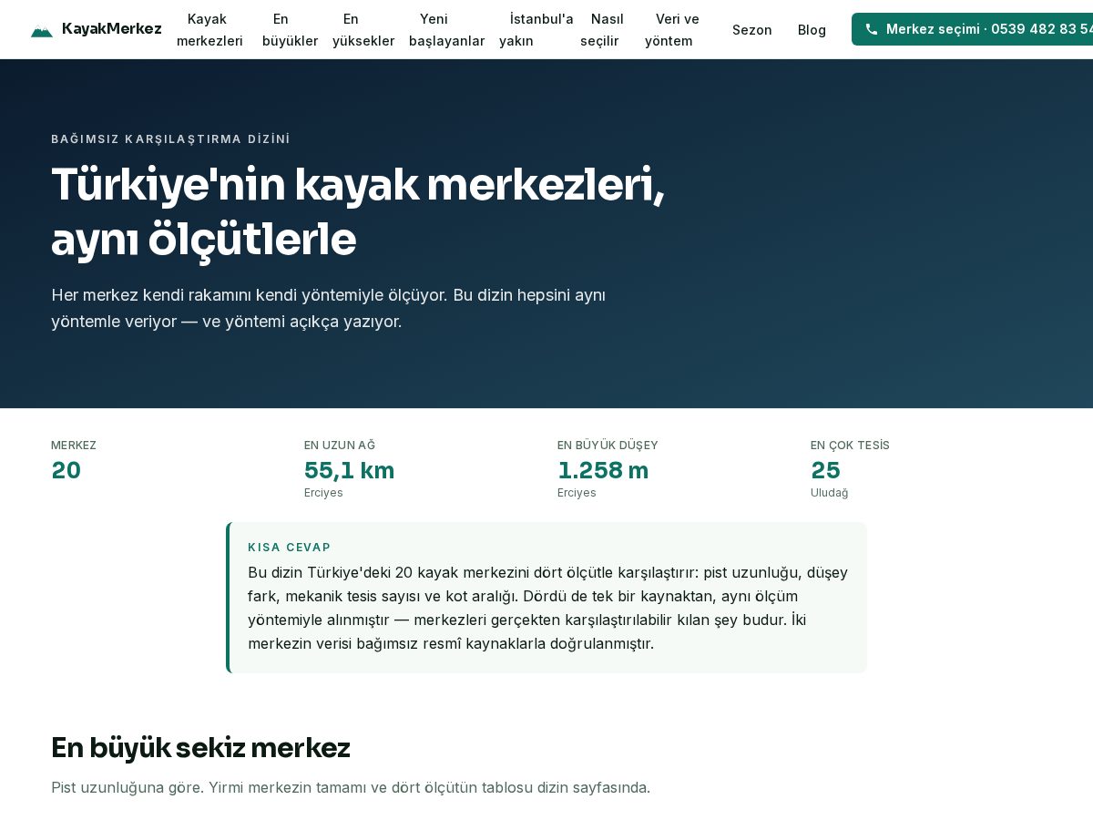Click Uludağ under En çok tesis

[829, 493]
